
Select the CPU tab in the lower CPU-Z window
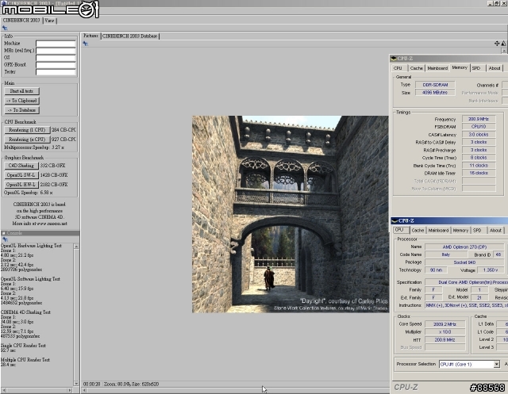pos(399,230)
